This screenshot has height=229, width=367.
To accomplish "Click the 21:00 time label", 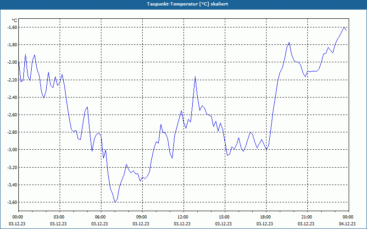I will click(307, 217).
